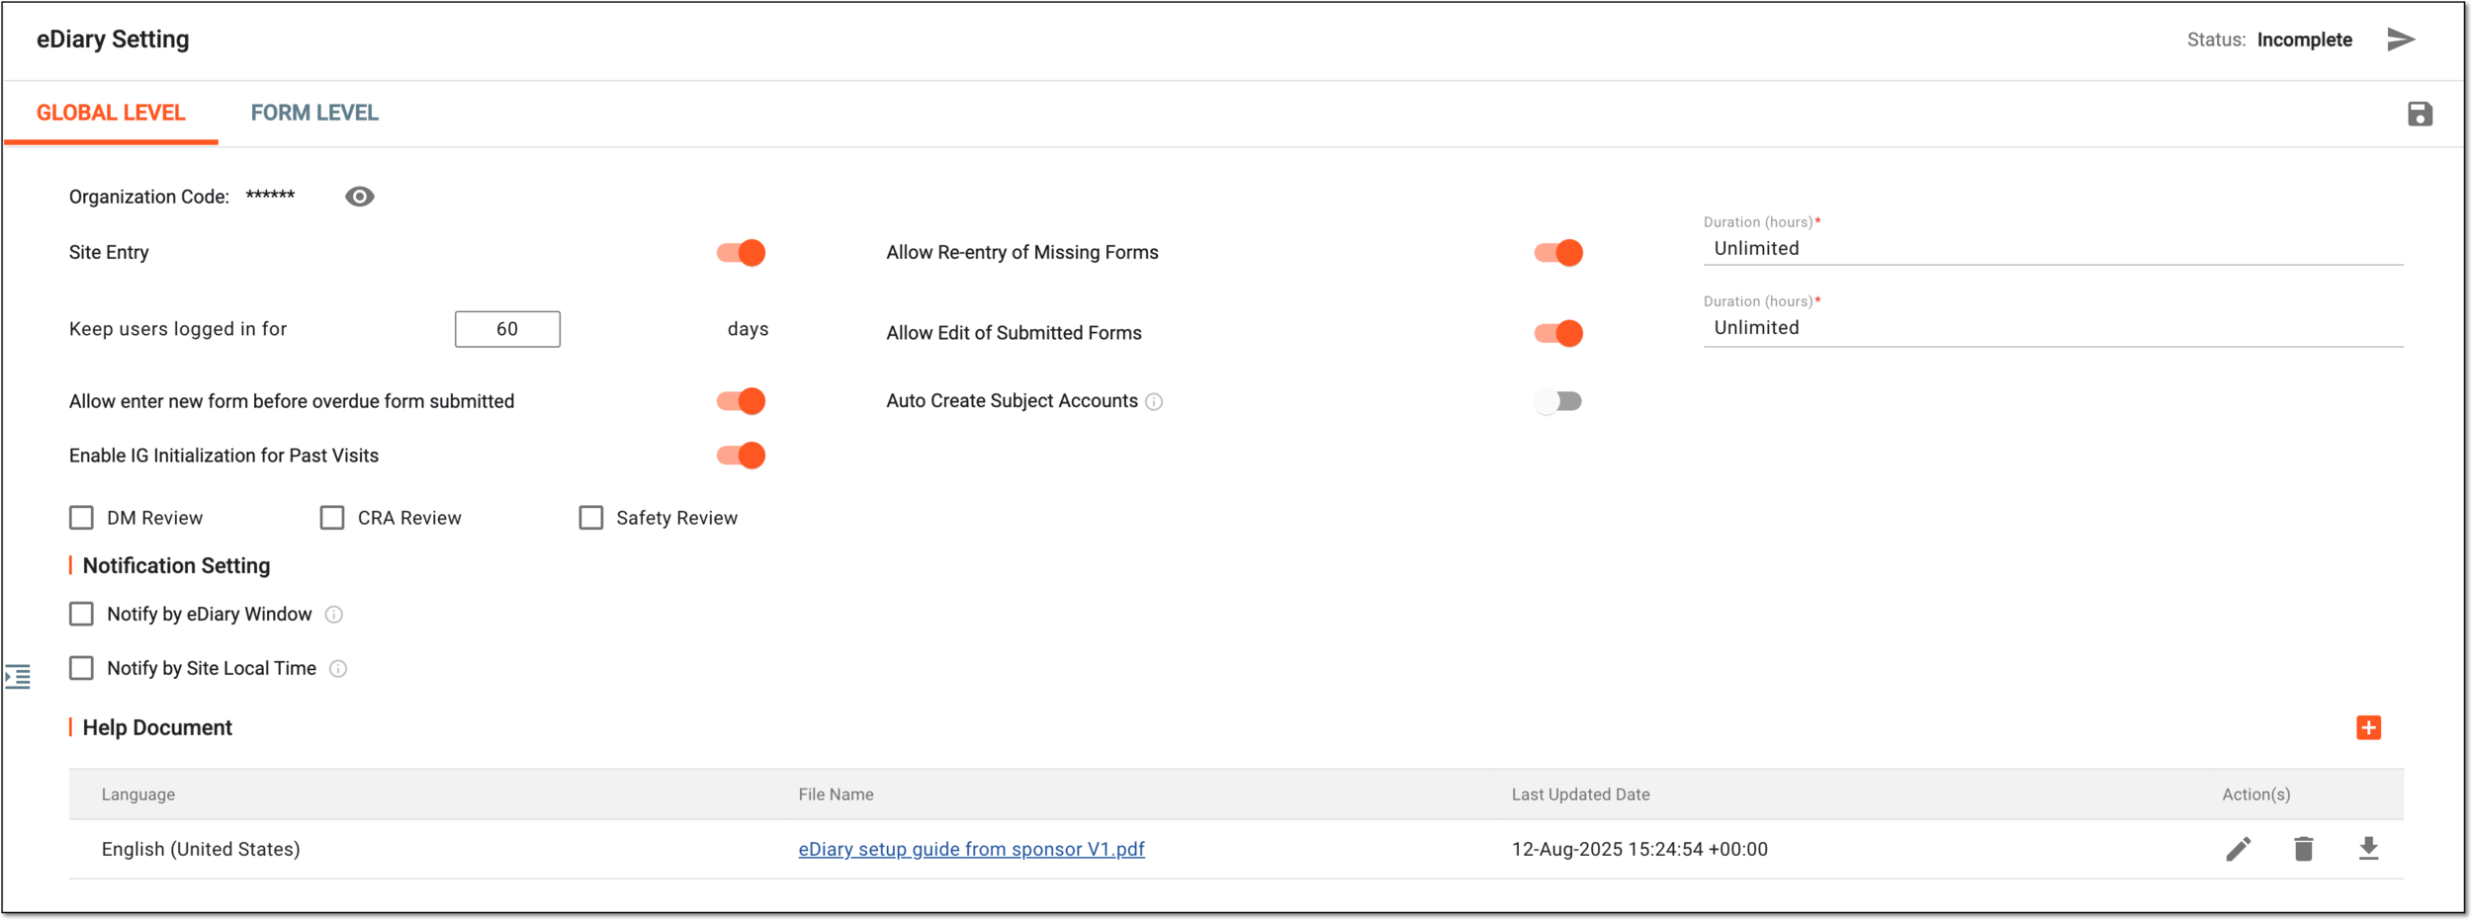Image resolution: width=2472 pixels, height=920 pixels.
Task: Open info icon beside Notify by eDiary Window
Action: 334,615
